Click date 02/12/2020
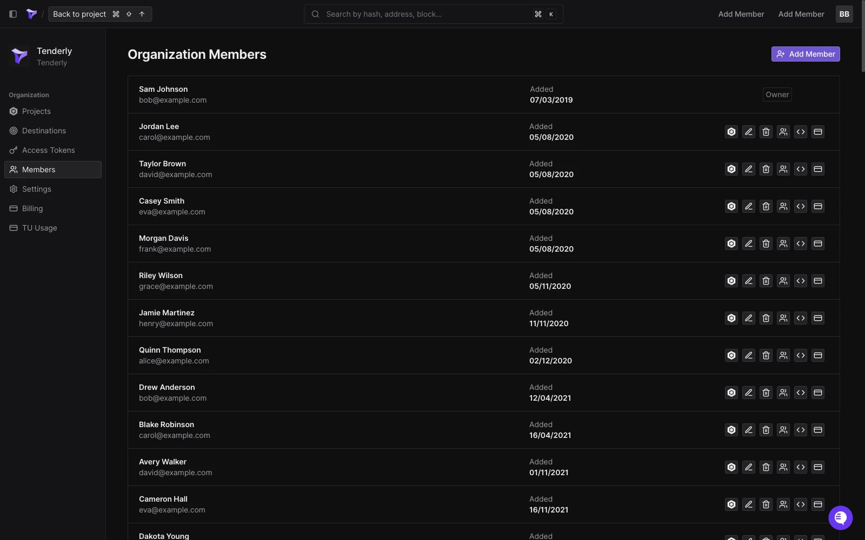 550,361
